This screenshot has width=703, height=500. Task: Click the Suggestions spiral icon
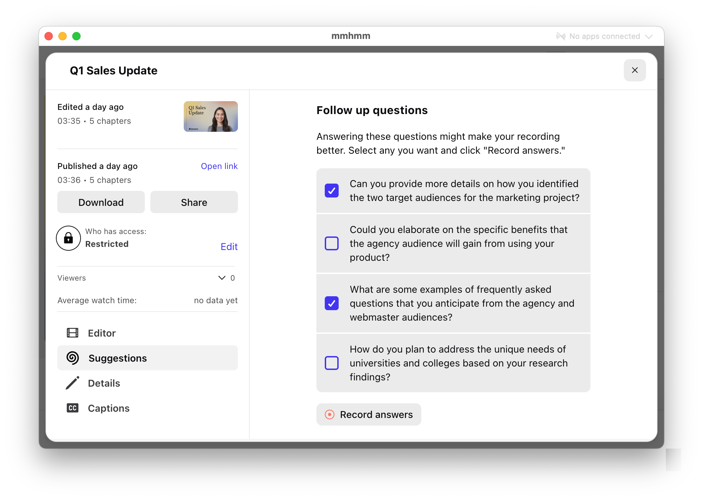73,358
